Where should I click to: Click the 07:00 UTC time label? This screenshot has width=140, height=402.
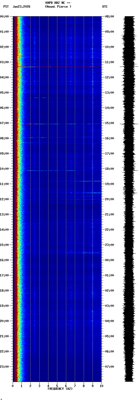[110, 367]
